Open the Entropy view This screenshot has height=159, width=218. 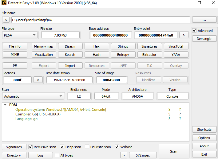click(x=123, y=55)
